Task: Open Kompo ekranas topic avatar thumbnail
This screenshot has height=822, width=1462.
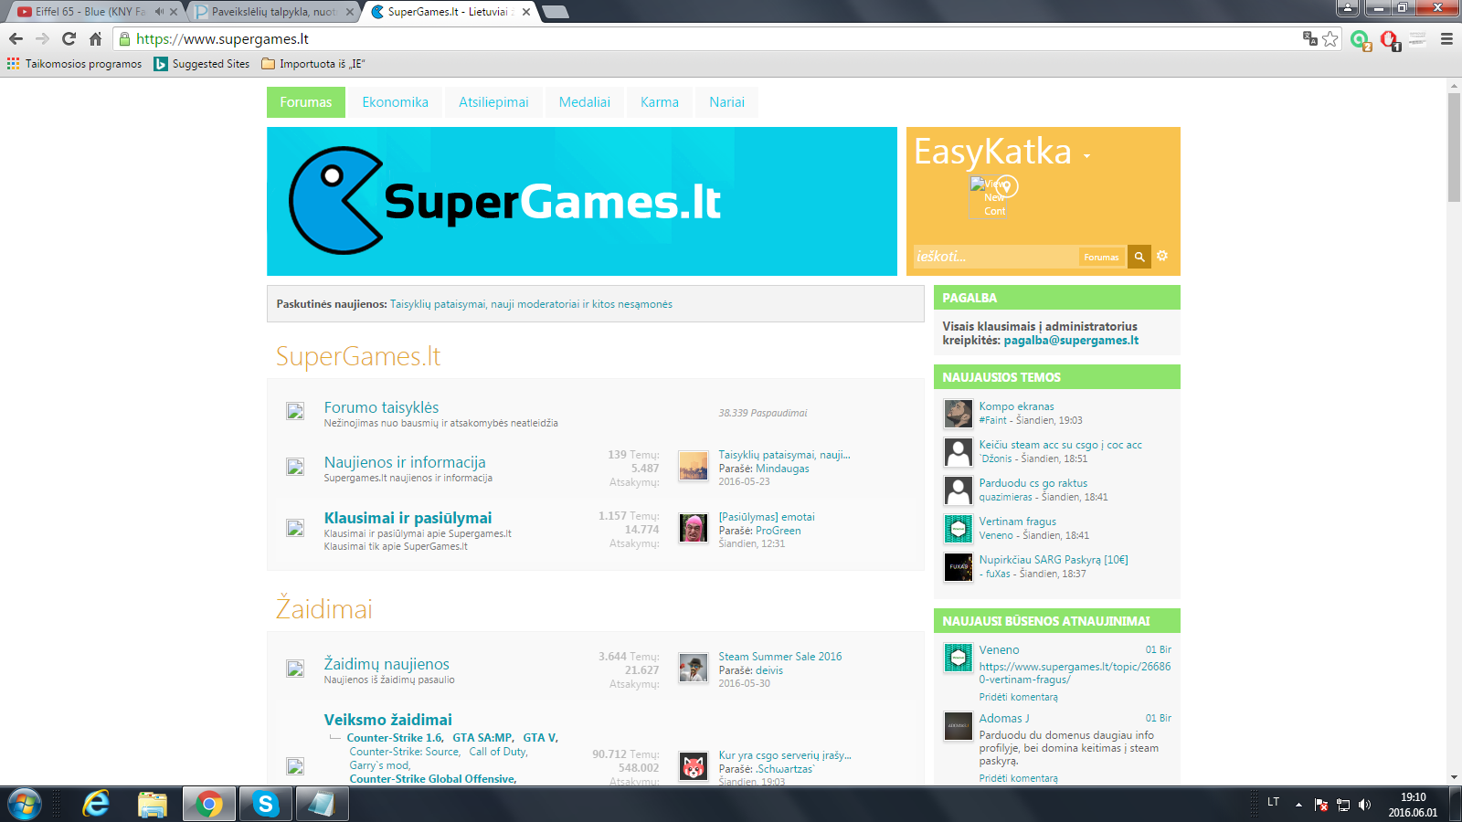Action: click(x=959, y=414)
